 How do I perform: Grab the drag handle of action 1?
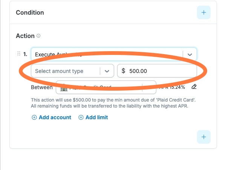click(19, 53)
